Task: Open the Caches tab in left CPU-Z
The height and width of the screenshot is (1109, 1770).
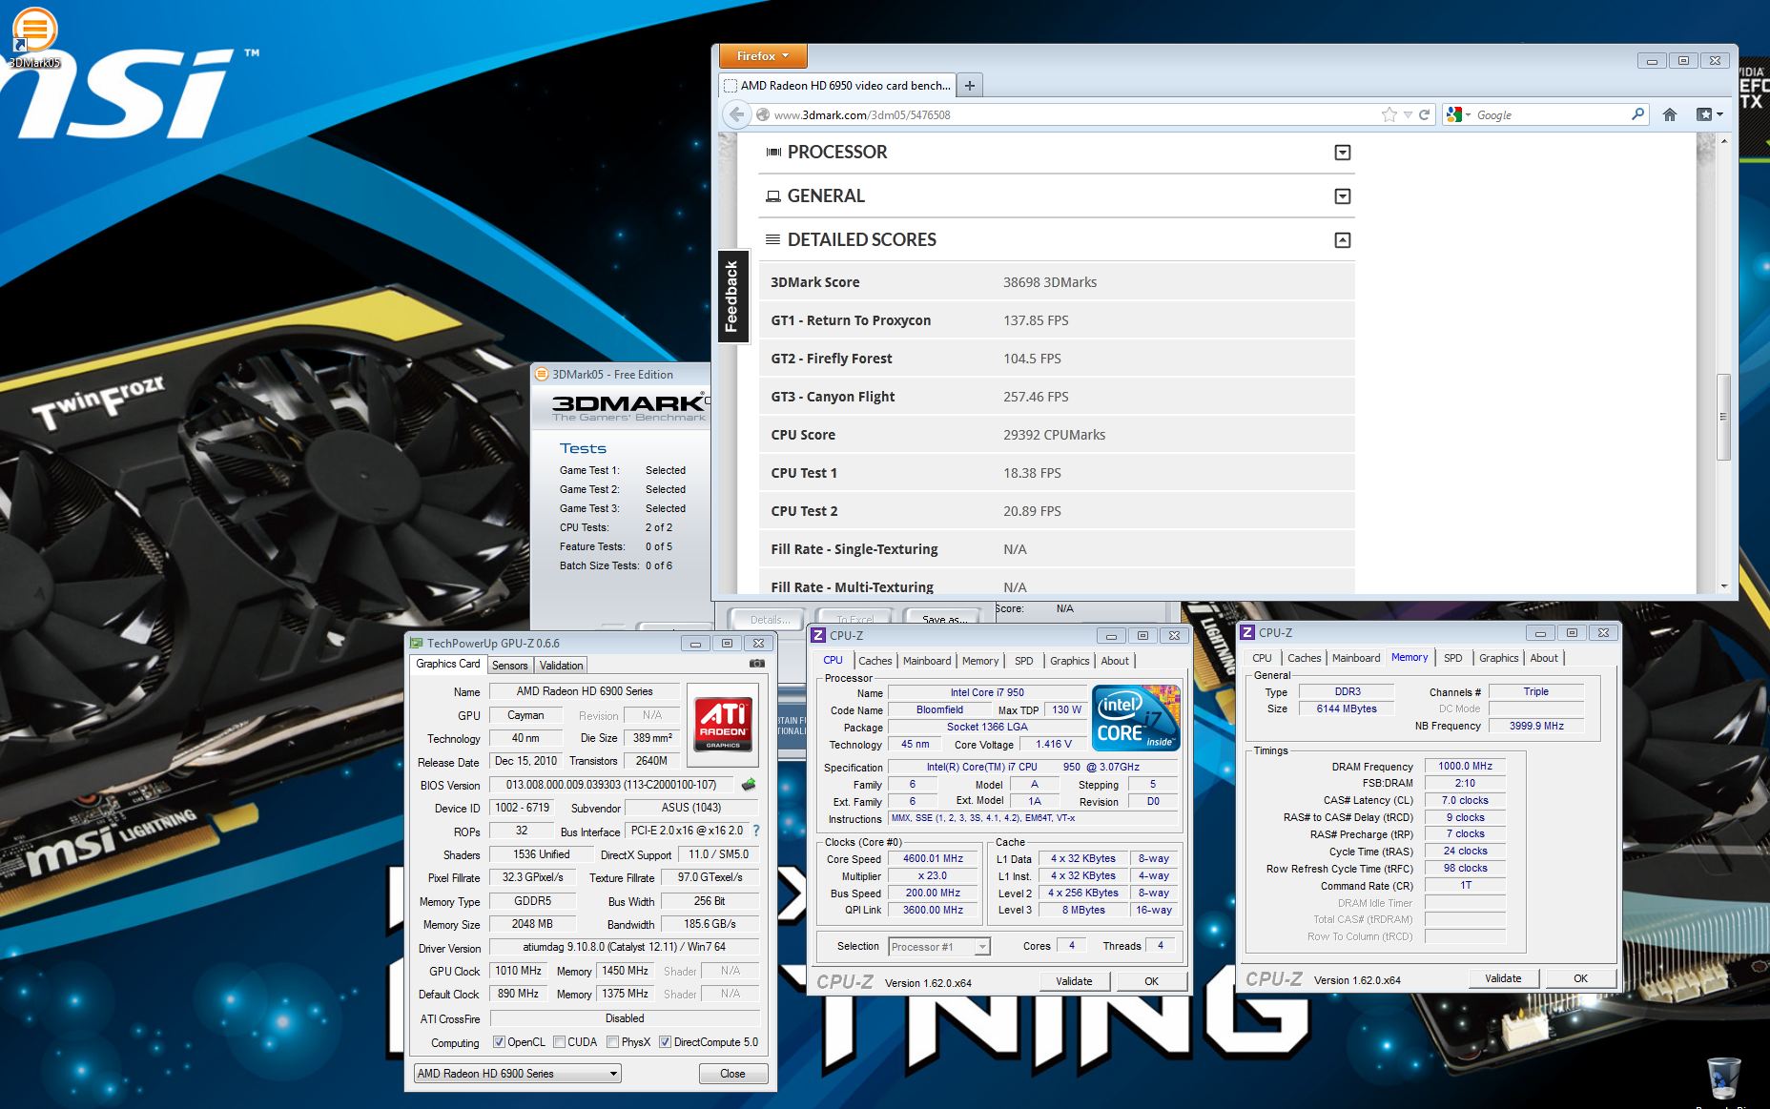Action: coord(875,660)
